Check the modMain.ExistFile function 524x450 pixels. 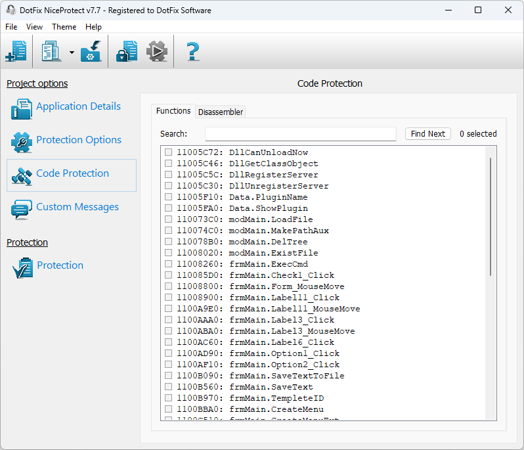pyautogui.click(x=168, y=253)
